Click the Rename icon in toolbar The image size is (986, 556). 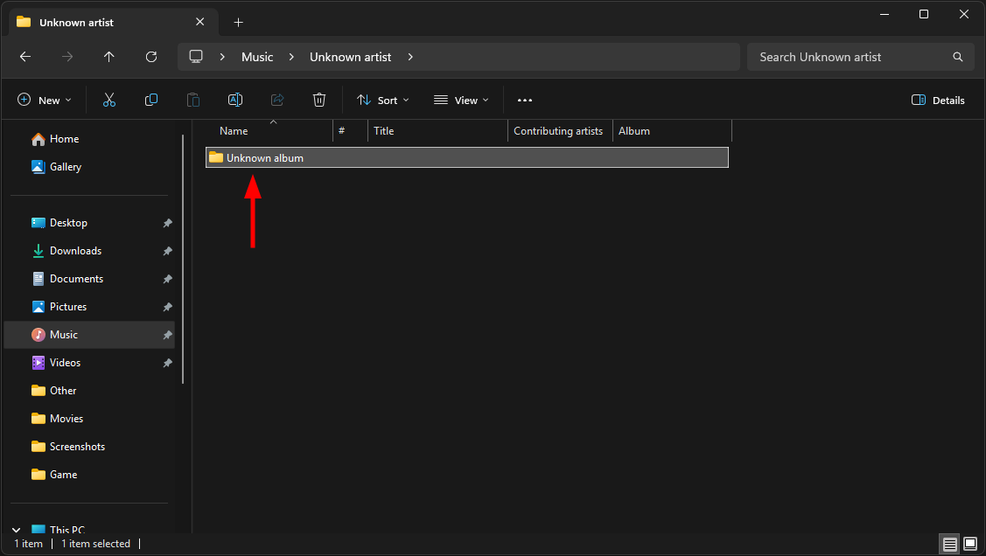click(x=235, y=101)
